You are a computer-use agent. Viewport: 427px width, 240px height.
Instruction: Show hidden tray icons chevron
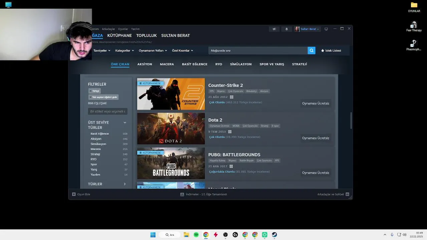point(385,235)
